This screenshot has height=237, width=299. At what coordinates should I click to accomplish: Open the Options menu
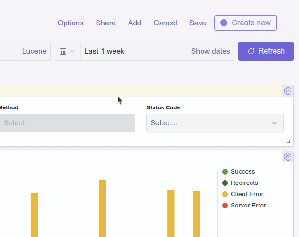pos(71,23)
